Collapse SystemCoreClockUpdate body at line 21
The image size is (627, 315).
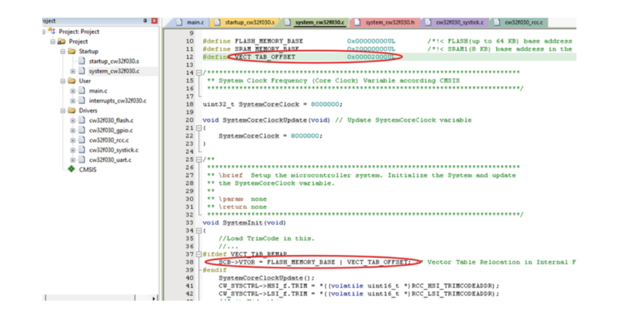(x=199, y=128)
